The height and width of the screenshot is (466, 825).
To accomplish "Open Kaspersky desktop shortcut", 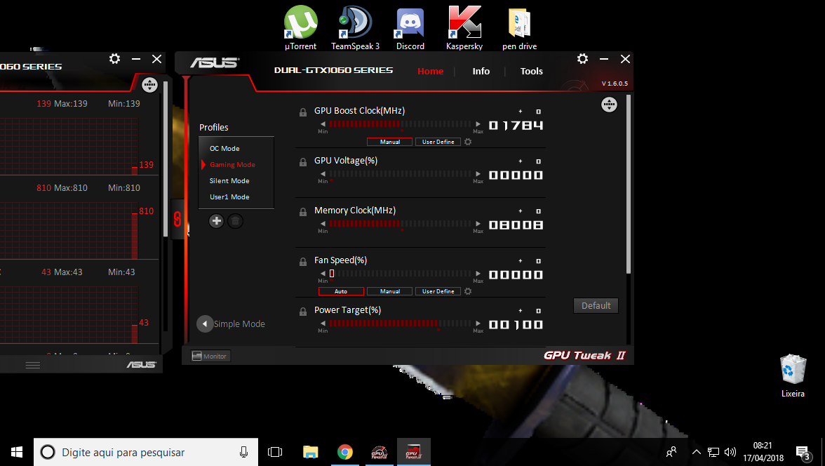I will click(464, 27).
